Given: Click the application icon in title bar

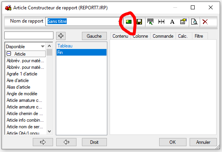Looking at the screenshot, I should [x=8, y=8].
